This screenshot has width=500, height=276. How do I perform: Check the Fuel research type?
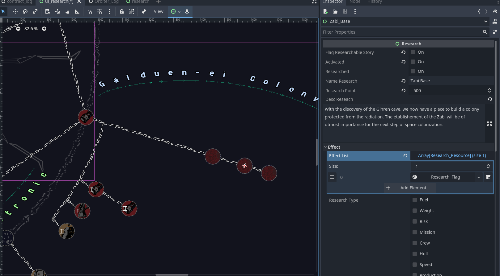click(x=415, y=200)
